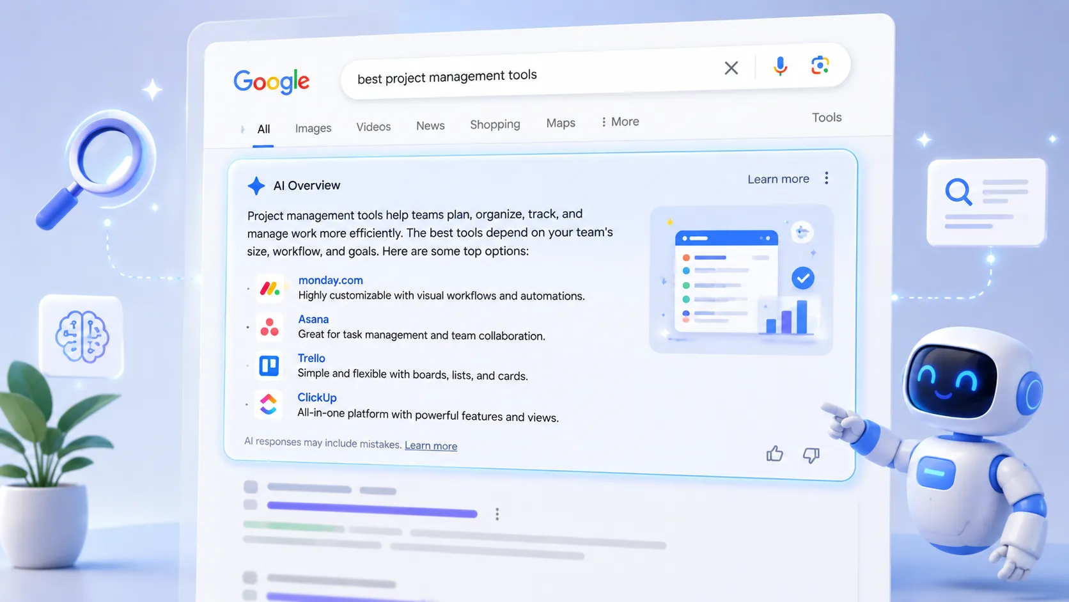Give the AI Overview a thumbs up
The height and width of the screenshot is (602, 1069).
tap(774, 454)
